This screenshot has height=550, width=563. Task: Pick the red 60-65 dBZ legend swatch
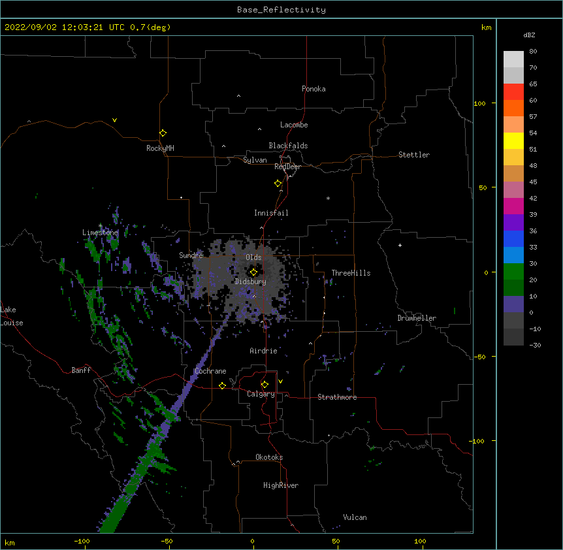click(513, 92)
